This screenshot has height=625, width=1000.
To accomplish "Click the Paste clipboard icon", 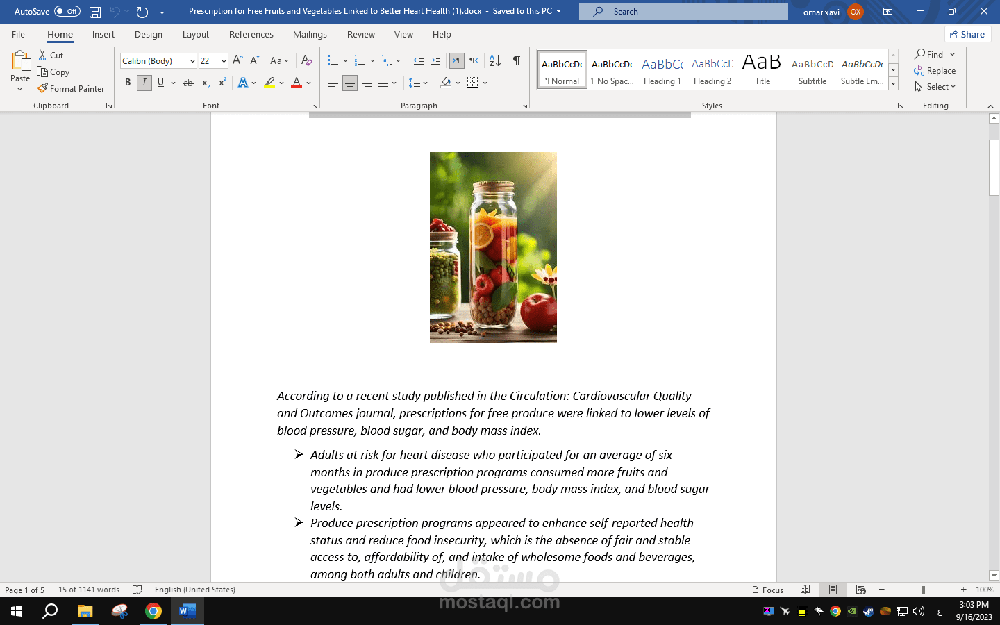I will pos(20,61).
